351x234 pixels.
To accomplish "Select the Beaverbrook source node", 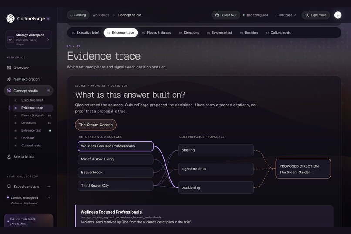I will 115,173.
